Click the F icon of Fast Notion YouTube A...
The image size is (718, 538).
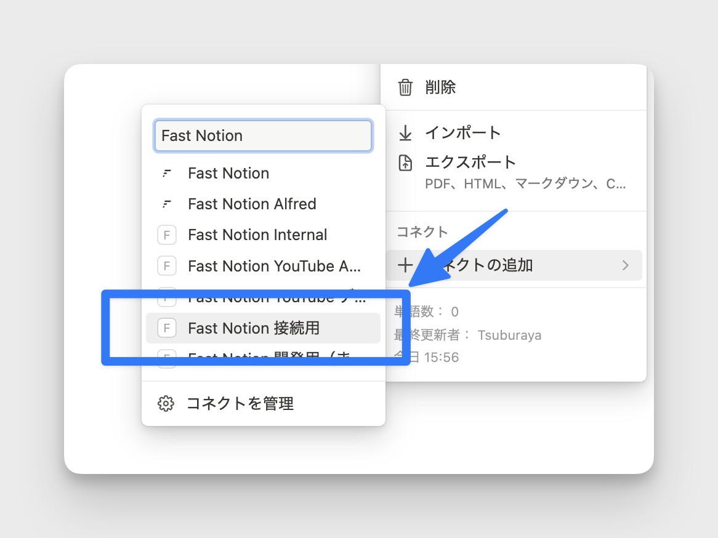tap(167, 266)
